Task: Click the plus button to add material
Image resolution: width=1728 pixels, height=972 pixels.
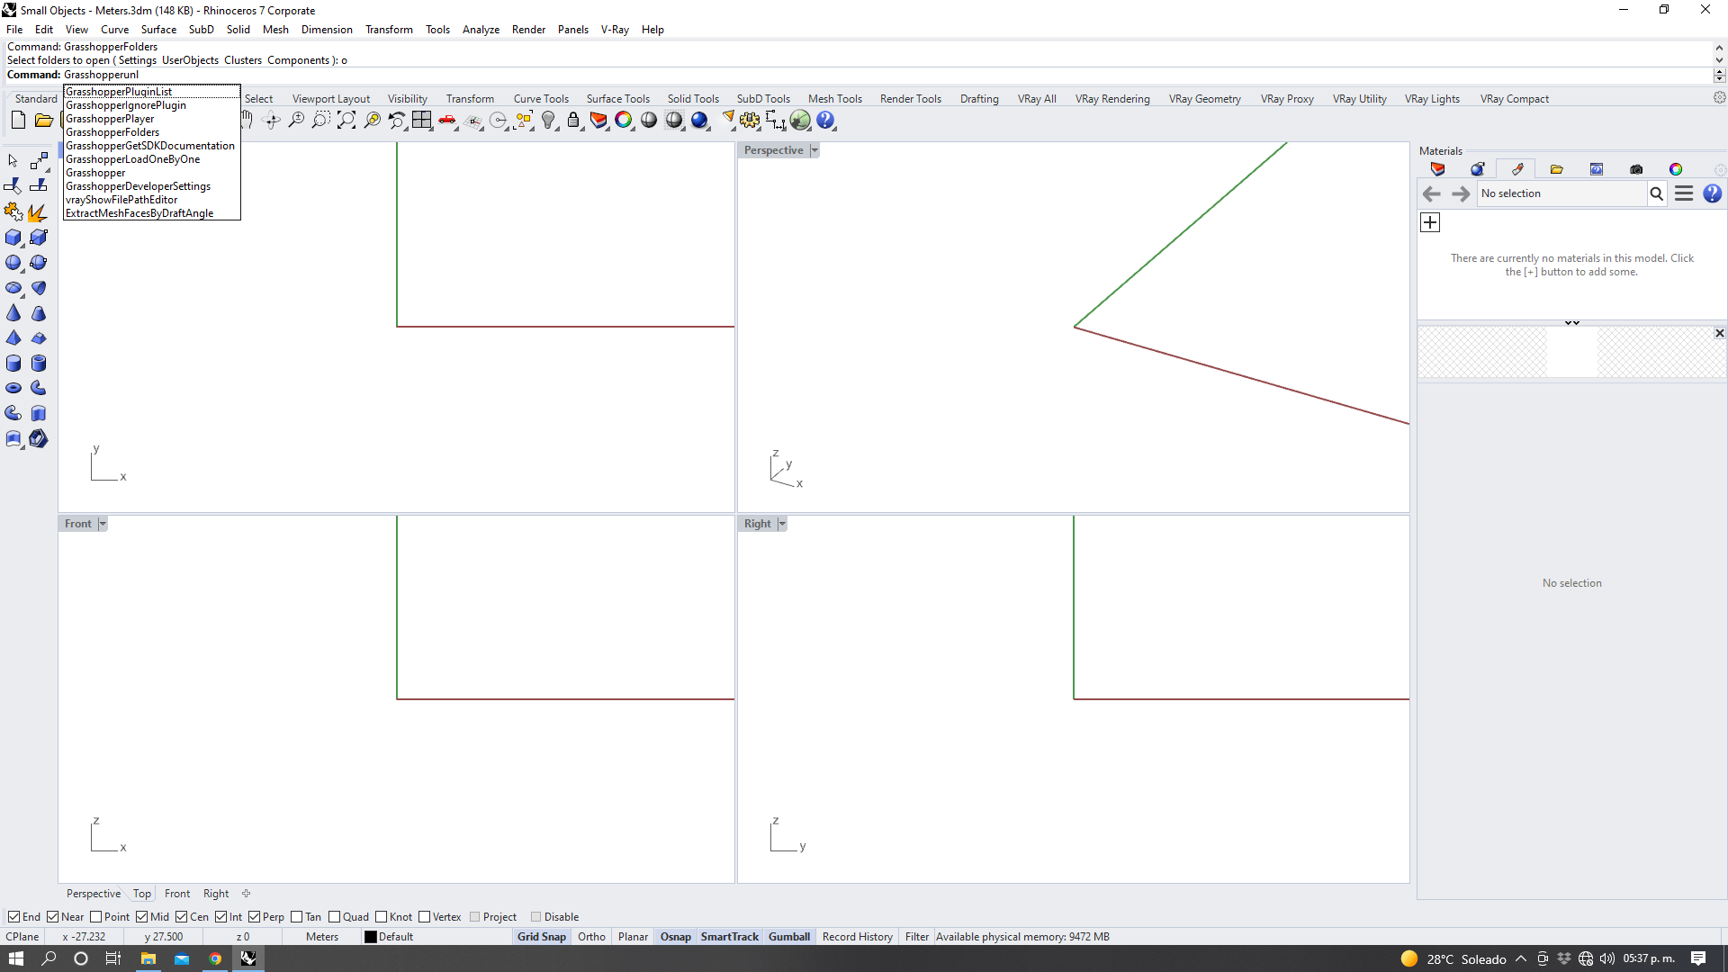Action: click(1430, 222)
